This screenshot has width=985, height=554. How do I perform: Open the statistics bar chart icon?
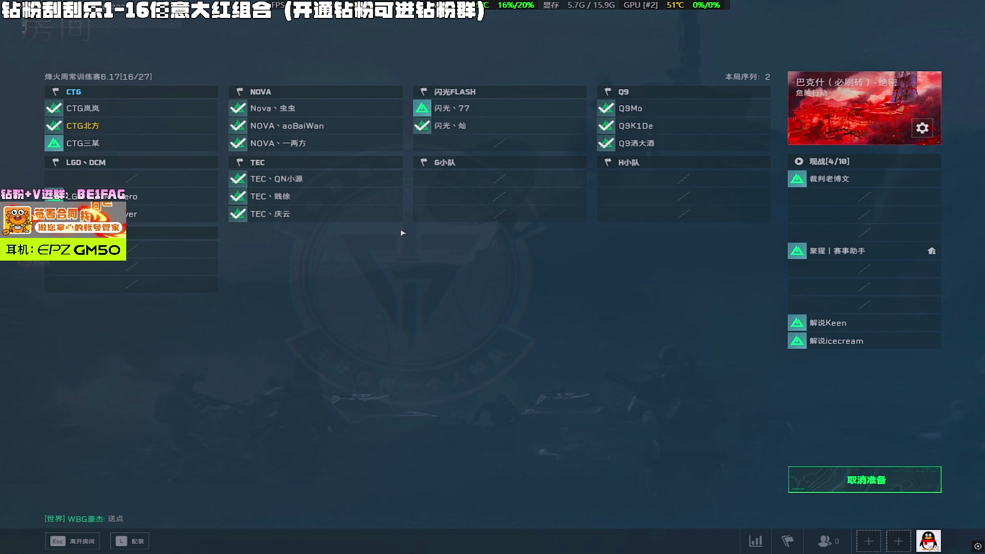pos(756,541)
